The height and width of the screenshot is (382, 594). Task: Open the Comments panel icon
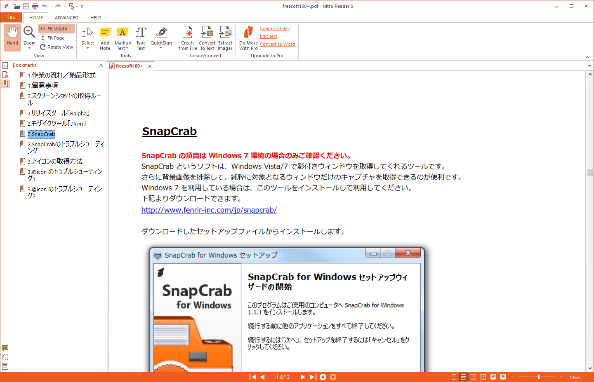click(5, 348)
